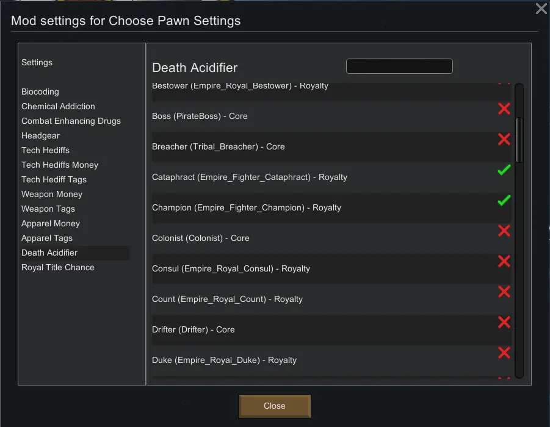Screen dimensions: 550x427
Task: Switch to Royal Title Chance settings
Action: (x=58, y=267)
